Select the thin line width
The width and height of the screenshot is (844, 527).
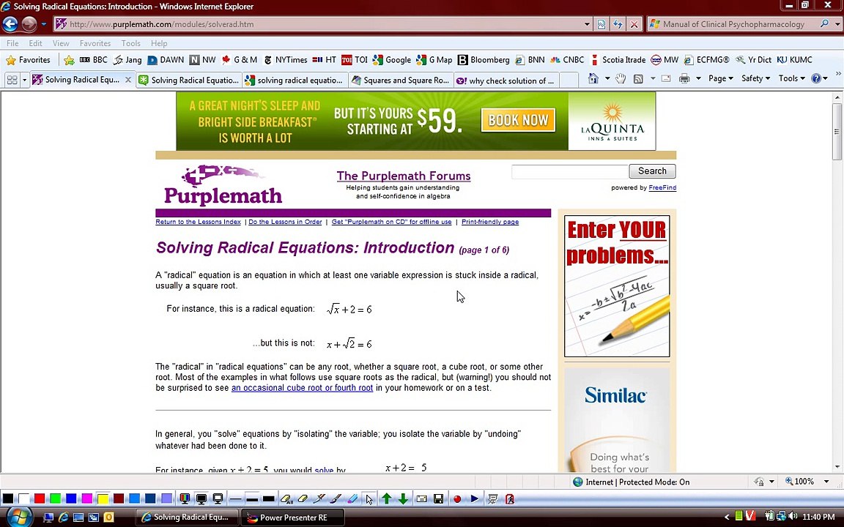pyautogui.click(x=235, y=499)
